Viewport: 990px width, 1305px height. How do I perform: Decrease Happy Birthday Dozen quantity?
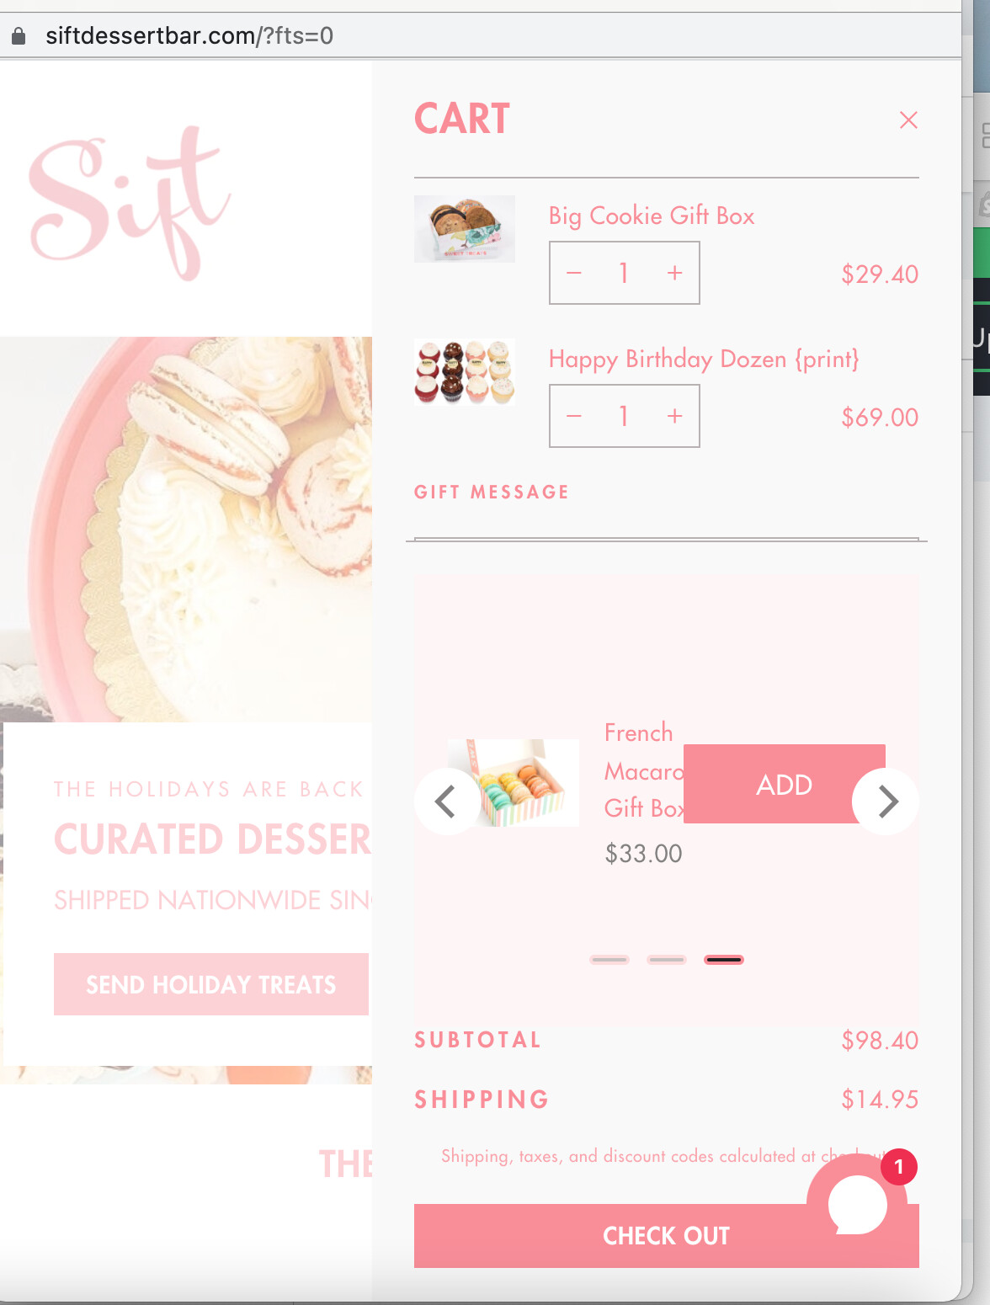click(x=574, y=416)
